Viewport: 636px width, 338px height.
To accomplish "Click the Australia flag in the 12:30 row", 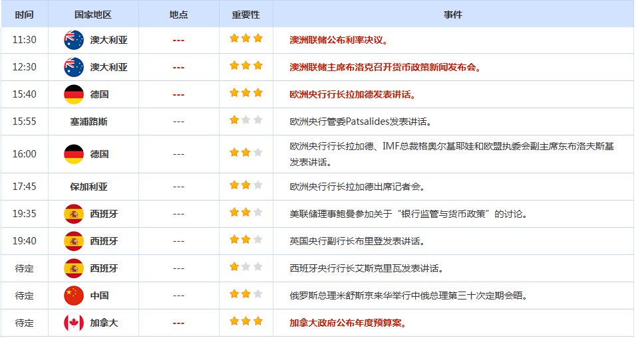I will pos(74,67).
